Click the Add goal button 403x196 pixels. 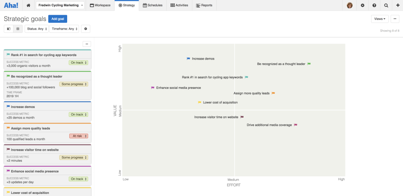tap(58, 19)
